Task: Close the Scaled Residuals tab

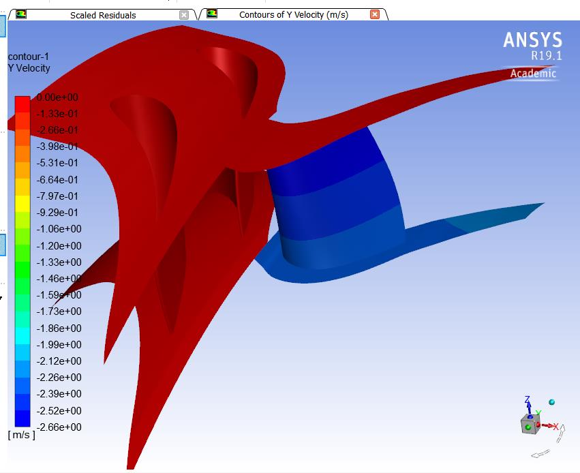Action: click(184, 15)
